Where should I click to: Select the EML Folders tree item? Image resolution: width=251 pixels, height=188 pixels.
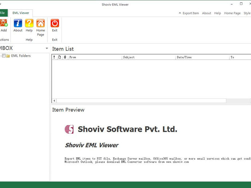[21, 56]
